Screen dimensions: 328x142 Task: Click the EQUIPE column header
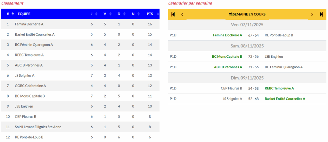pos(24,14)
